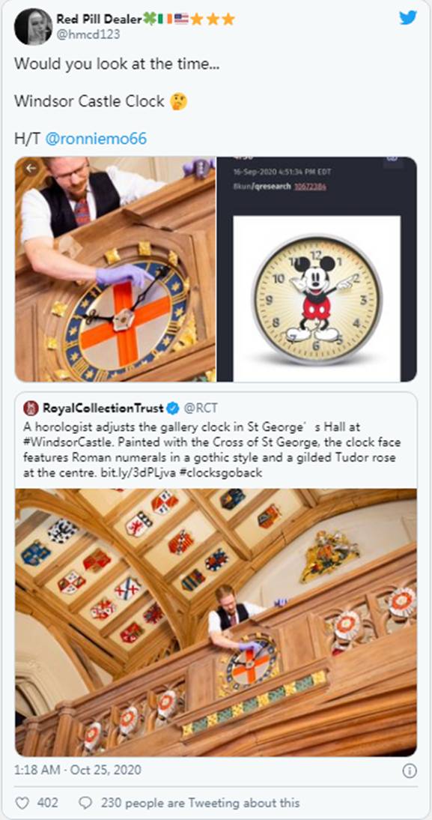Click the RoyalCollectionTrust avatar icon
432x820 pixels.
[31, 408]
